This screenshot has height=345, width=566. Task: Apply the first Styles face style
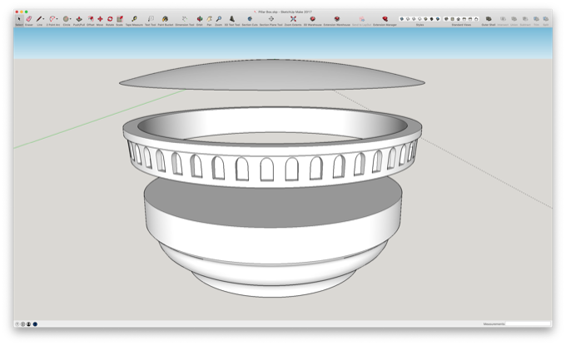402,19
